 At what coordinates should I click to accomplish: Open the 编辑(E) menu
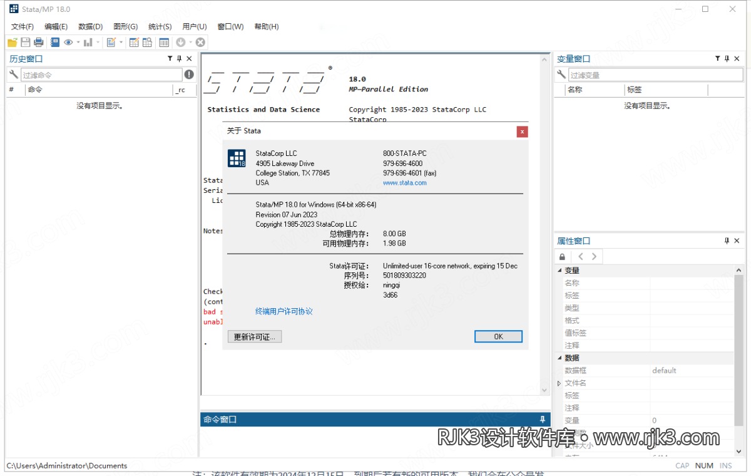56,26
